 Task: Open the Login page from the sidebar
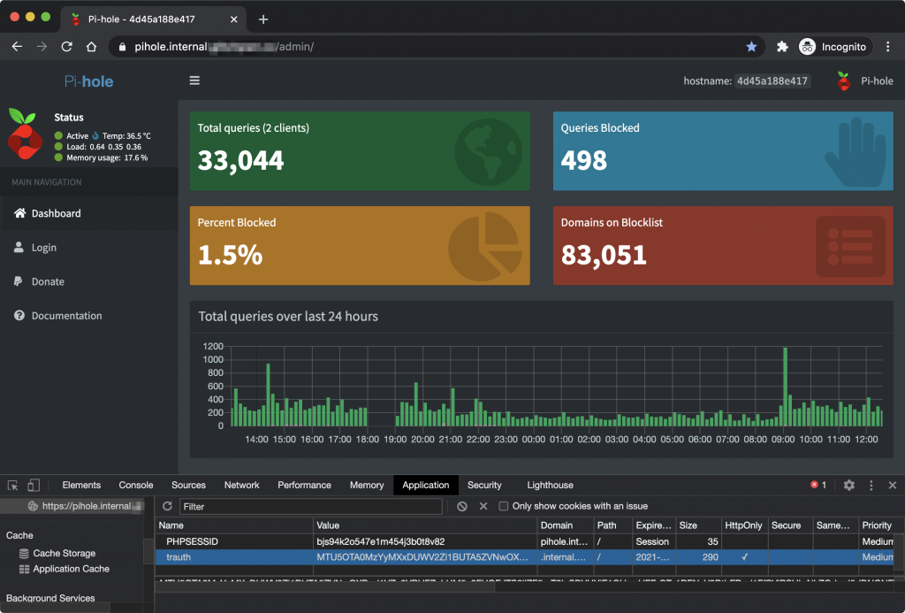(x=43, y=248)
